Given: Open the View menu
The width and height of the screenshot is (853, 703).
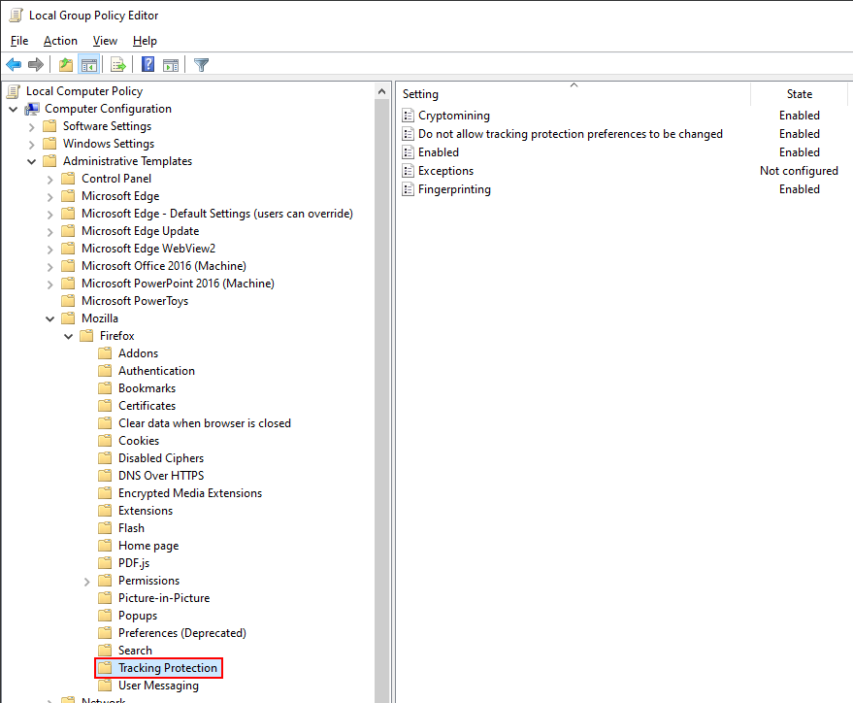Looking at the screenshot, I should (105, 41).
